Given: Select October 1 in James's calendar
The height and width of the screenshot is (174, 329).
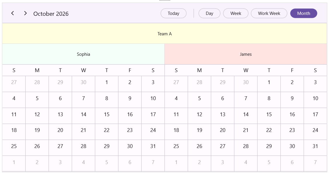Looking at the screenshot, I should coord(269,84).
